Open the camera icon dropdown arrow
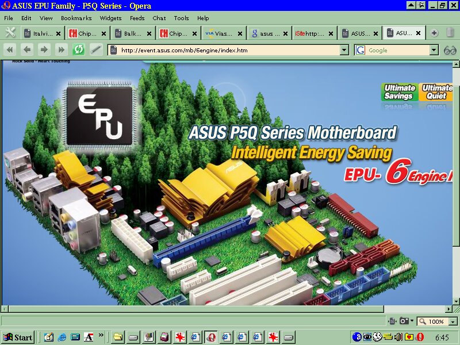The height and width of the screenshot is (345, 460). tap(412, 321)
